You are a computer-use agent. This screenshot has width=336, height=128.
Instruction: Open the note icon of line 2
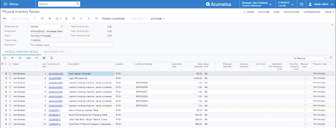(x=10, y=78)
